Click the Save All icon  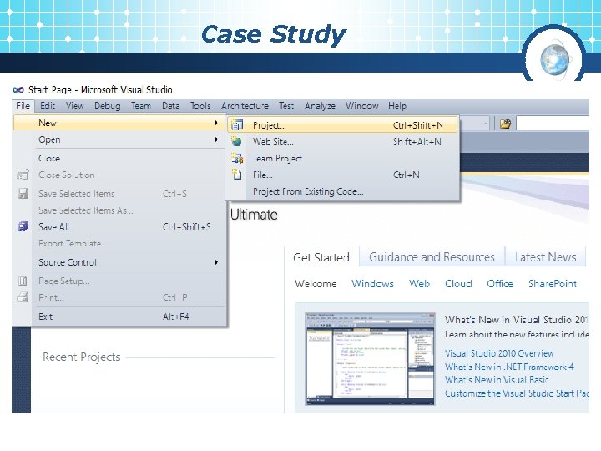23,226
